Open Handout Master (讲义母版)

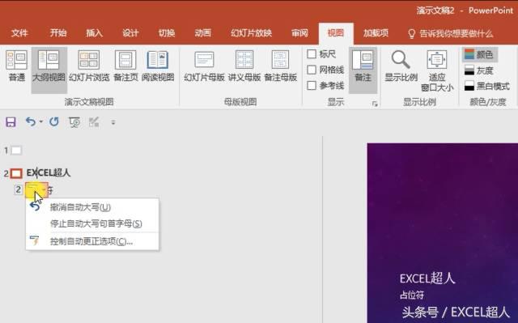pos(244,66)
